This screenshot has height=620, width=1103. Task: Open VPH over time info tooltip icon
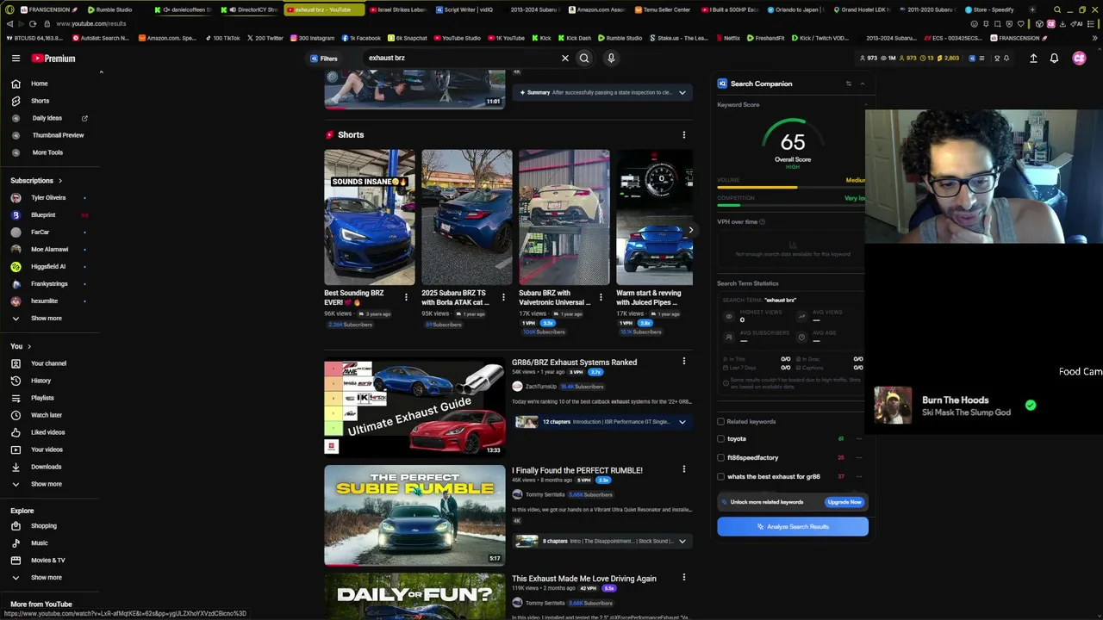(x=762, y=222)
